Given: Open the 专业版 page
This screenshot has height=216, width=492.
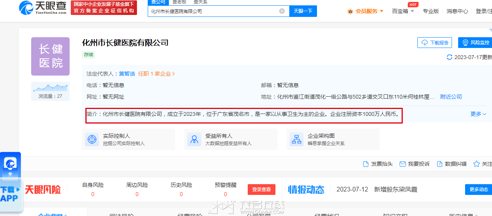Looking at the screenshot, I should pos(431,11).
